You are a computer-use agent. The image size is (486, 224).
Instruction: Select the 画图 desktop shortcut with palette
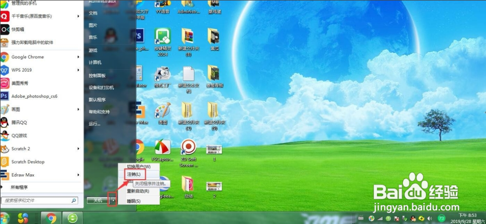(x=163, y=113)
